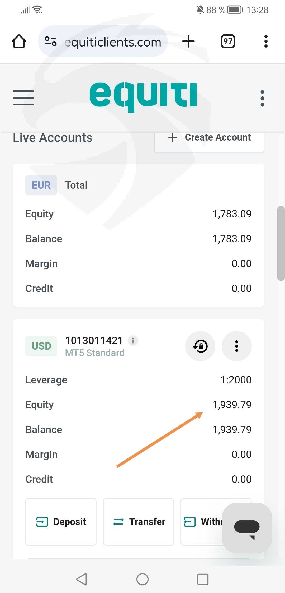This screenshot has height=593, width=285.
Task: Click the Credit label in EUR Total card
Action: [39, 289]
